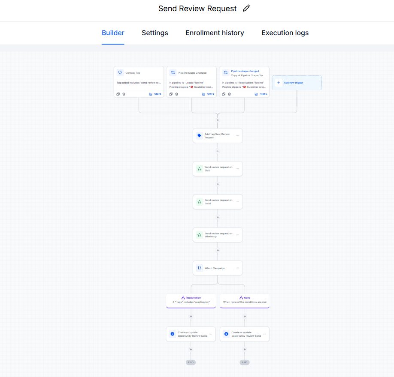Select the Reactivation branch
This screenshot has width=394, height=377.
(x=191, y=300)
